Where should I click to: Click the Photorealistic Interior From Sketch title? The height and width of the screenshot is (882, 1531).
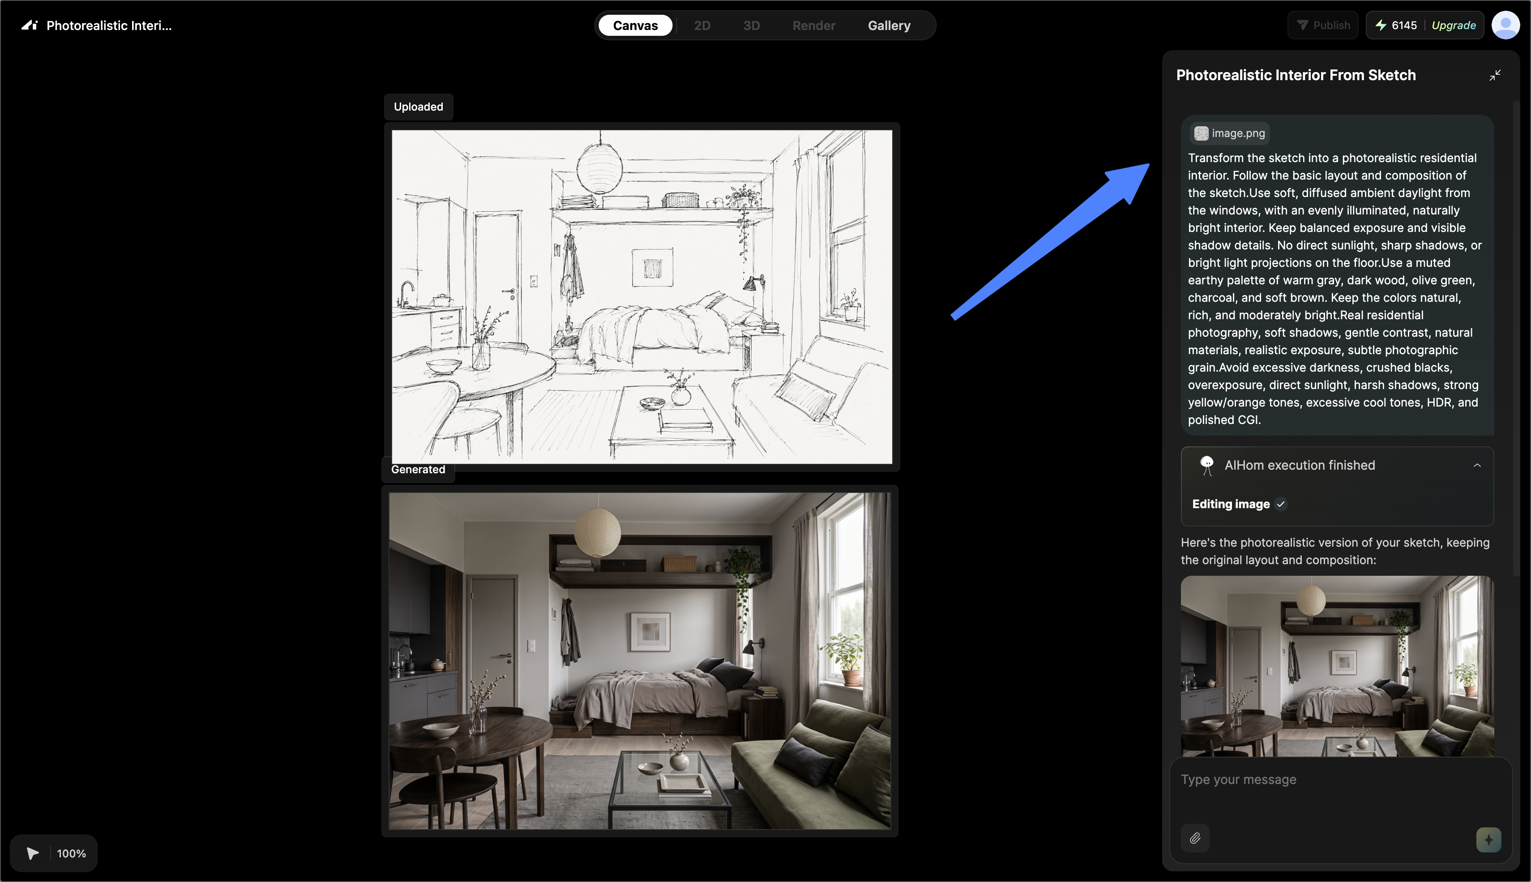point(1296,75)
